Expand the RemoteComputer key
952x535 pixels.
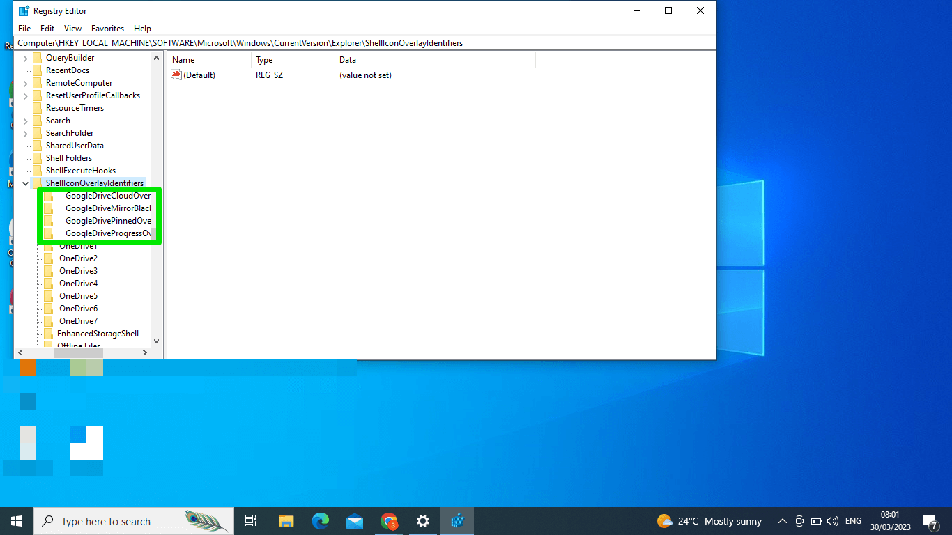pyautogui.click(x=26, y=83)
